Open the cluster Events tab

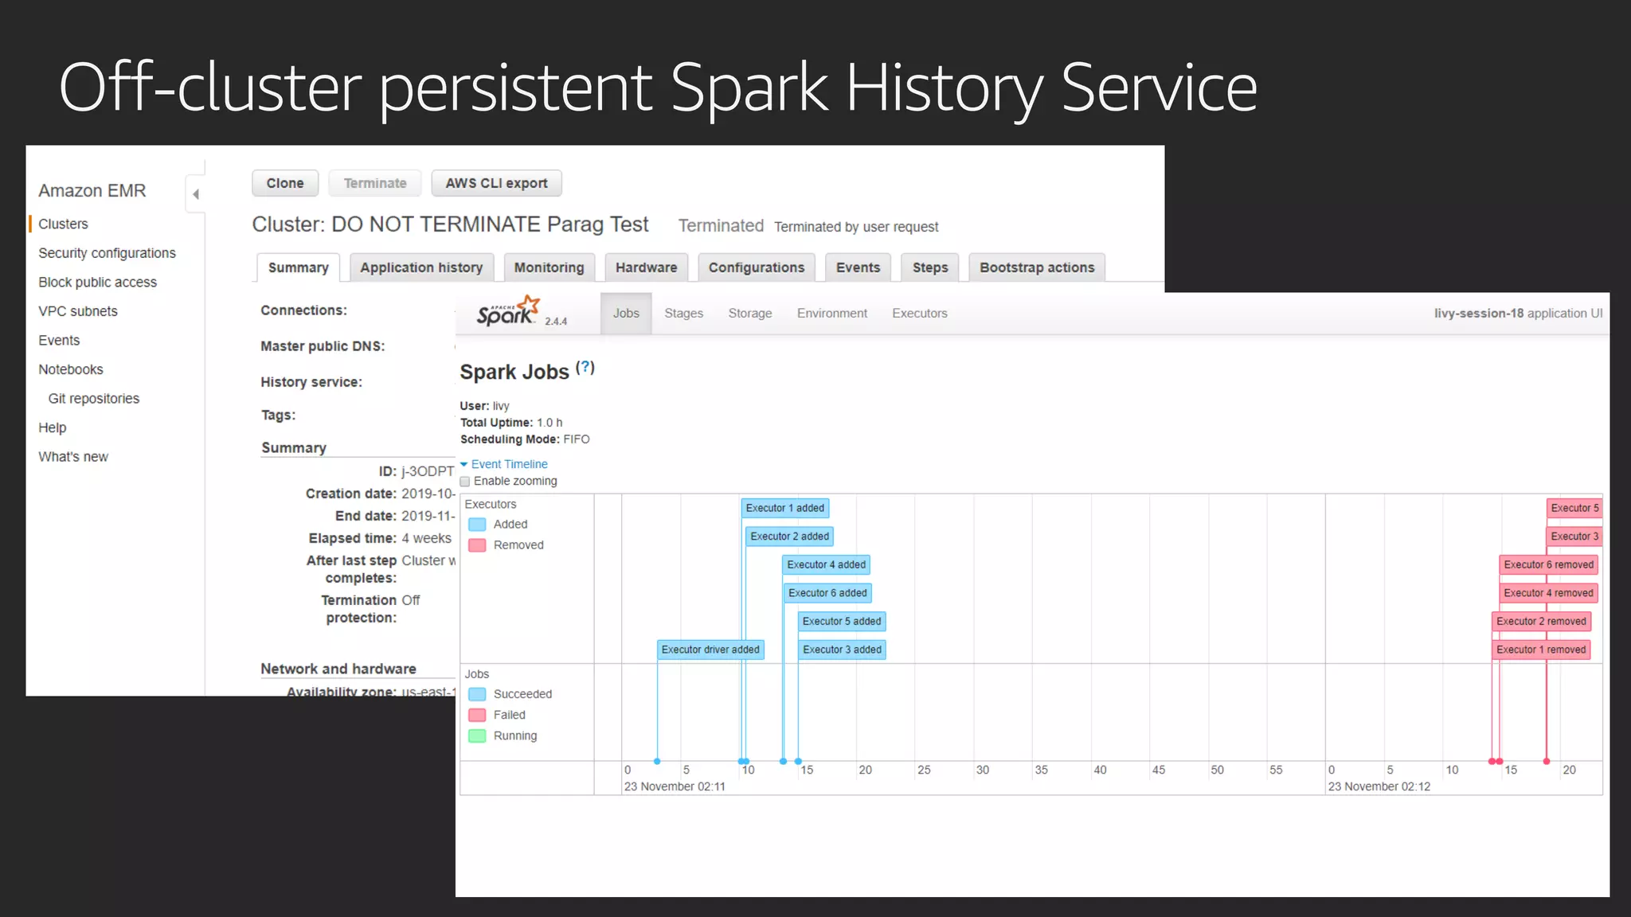(x=858, y=267)
